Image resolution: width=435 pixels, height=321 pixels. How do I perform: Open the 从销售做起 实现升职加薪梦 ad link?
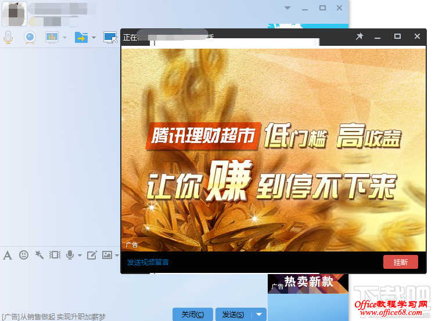pos(54,316)
